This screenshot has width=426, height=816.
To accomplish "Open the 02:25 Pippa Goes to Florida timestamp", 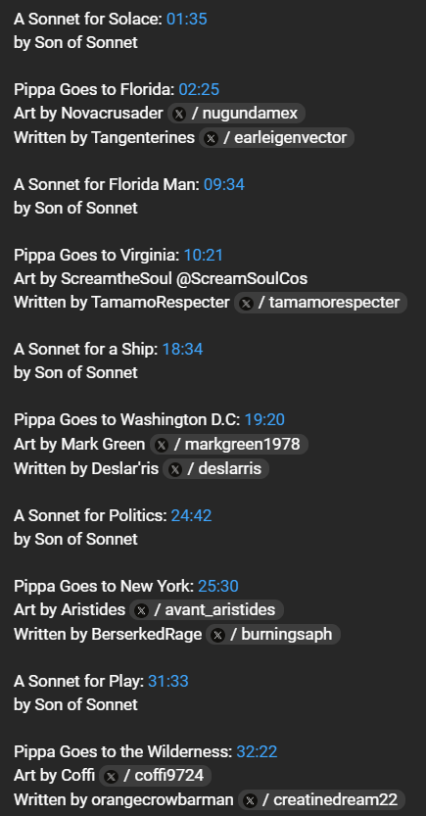I will coord(199,89).
